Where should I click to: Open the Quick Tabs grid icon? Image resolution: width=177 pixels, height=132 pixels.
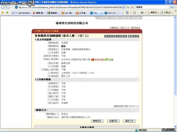13,13
